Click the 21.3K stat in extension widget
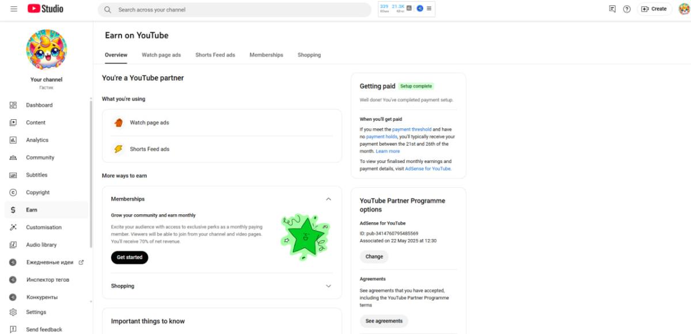The height and width of the screenshot is (334, 691). (398, 6)
